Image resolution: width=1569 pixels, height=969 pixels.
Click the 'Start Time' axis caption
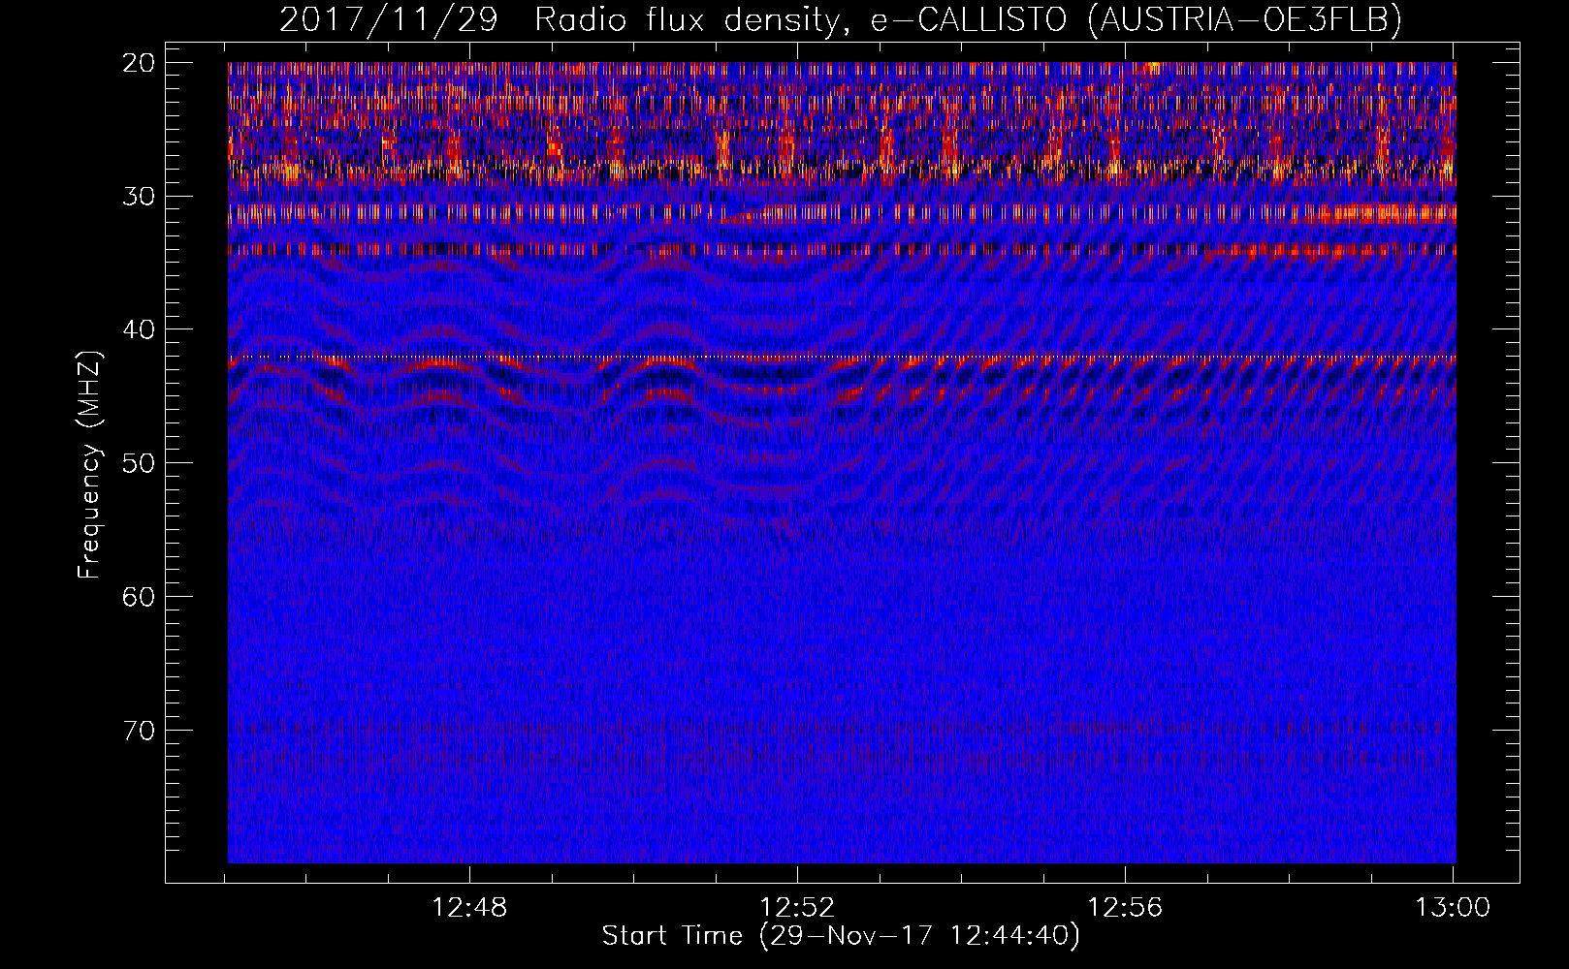click(841, 936)
